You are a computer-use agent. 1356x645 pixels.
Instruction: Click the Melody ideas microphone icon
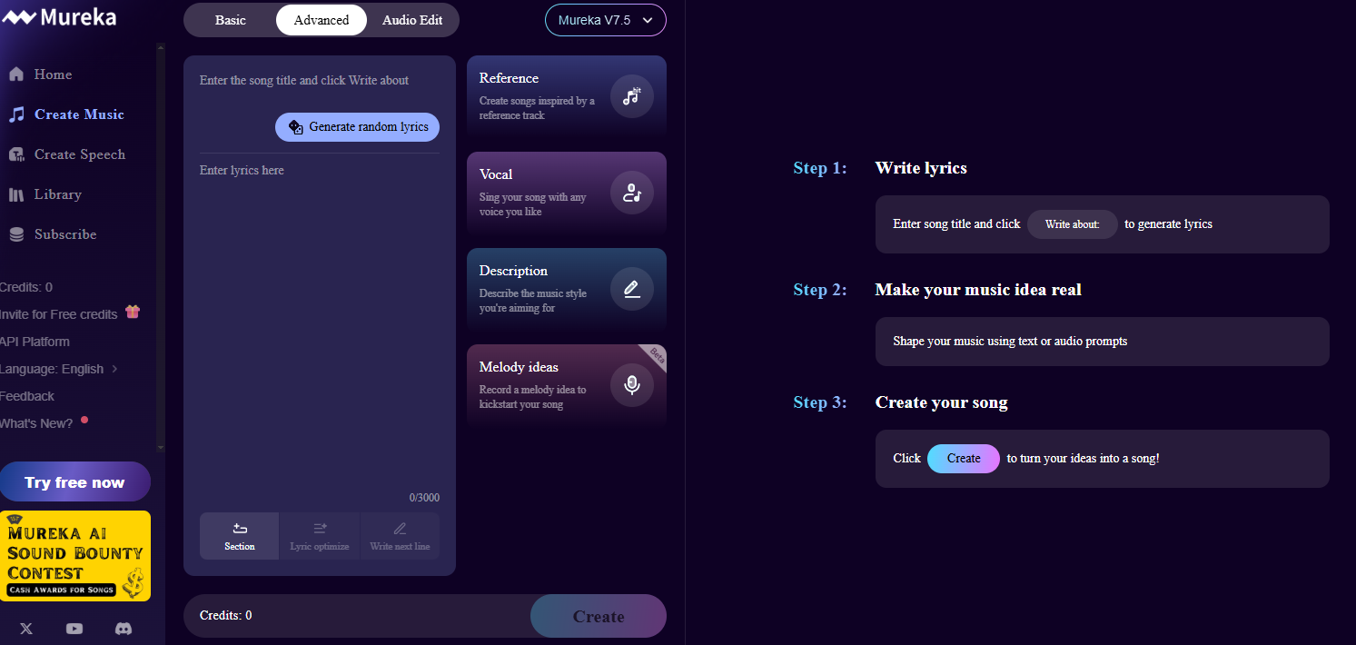[632, 384]
